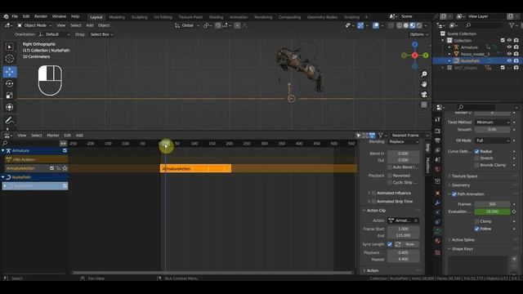Toggle camera view with the camera icon
Screen dimensions: 523x294
424,95
